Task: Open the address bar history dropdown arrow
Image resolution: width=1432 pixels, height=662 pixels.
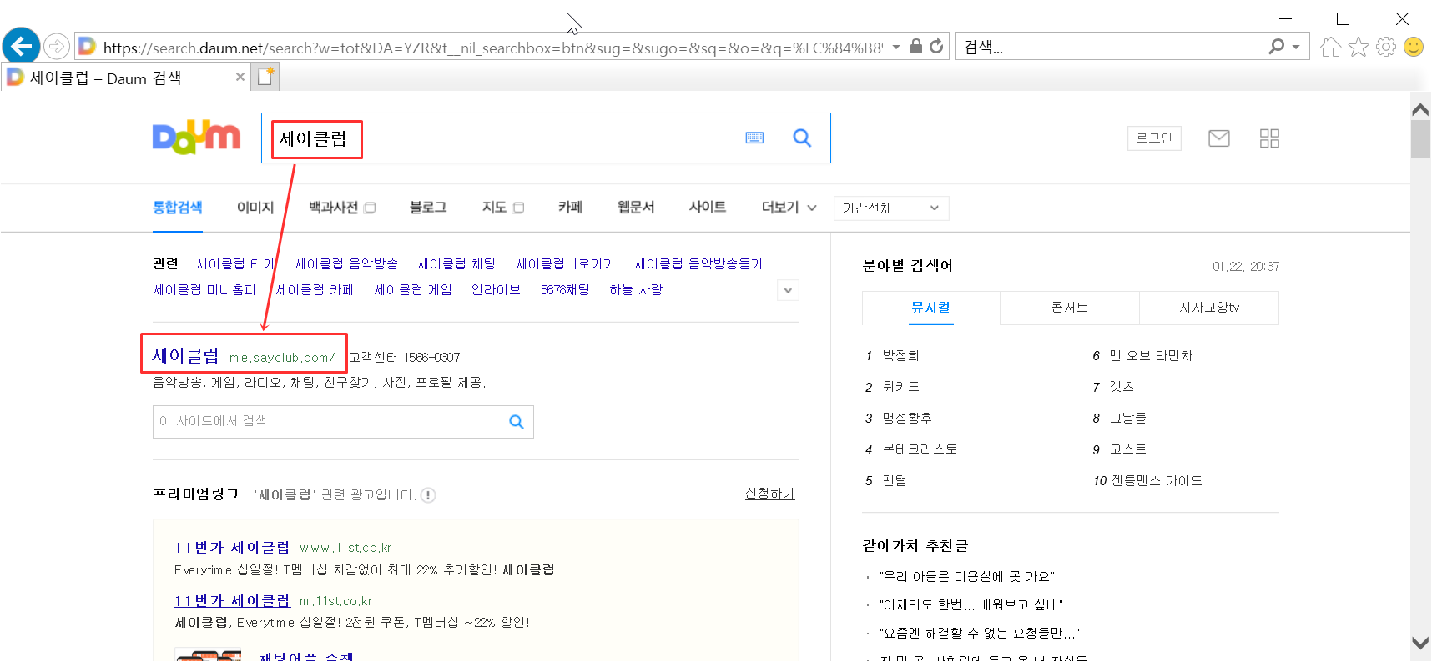Action: pyautogui.click(x=896, y=47)
